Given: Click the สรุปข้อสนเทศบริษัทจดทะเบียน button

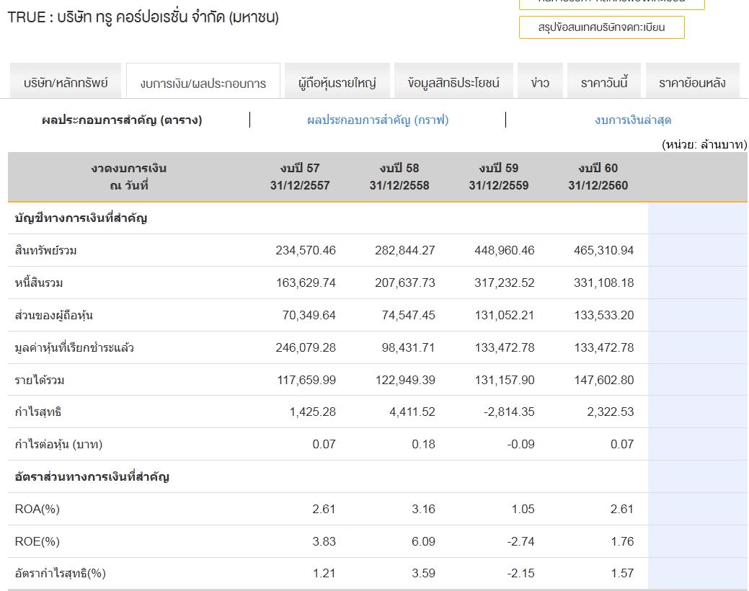Looking at the screenshot, I should point(601,27).
